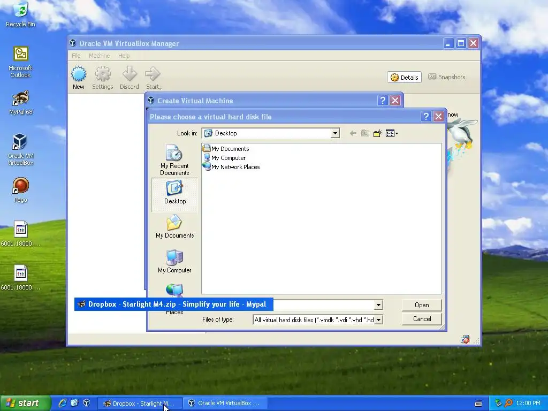Jump to My Documents in places bar
This screenshot has width=548, height=411.
[174, 227]
